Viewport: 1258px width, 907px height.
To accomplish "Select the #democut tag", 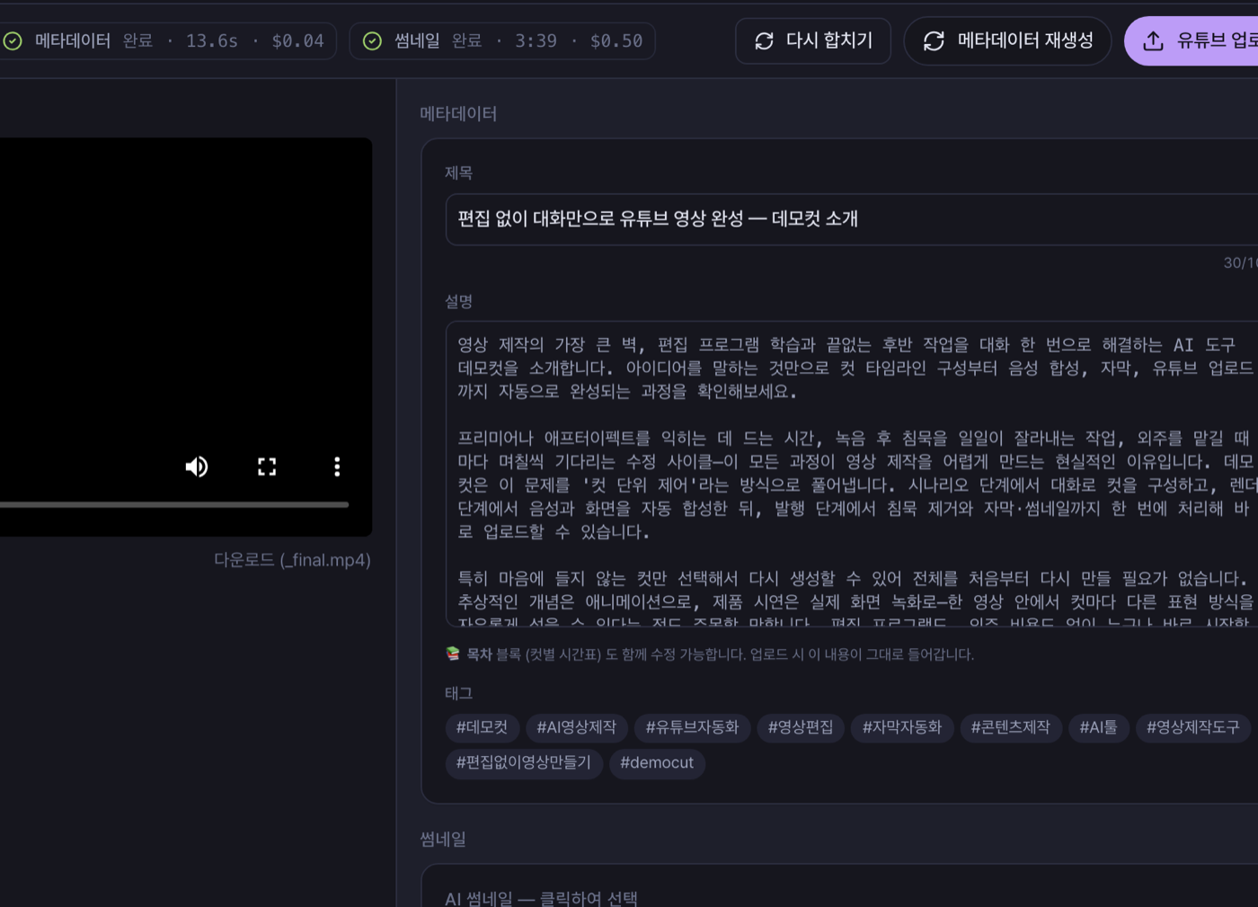I will (x=657, y=763).
